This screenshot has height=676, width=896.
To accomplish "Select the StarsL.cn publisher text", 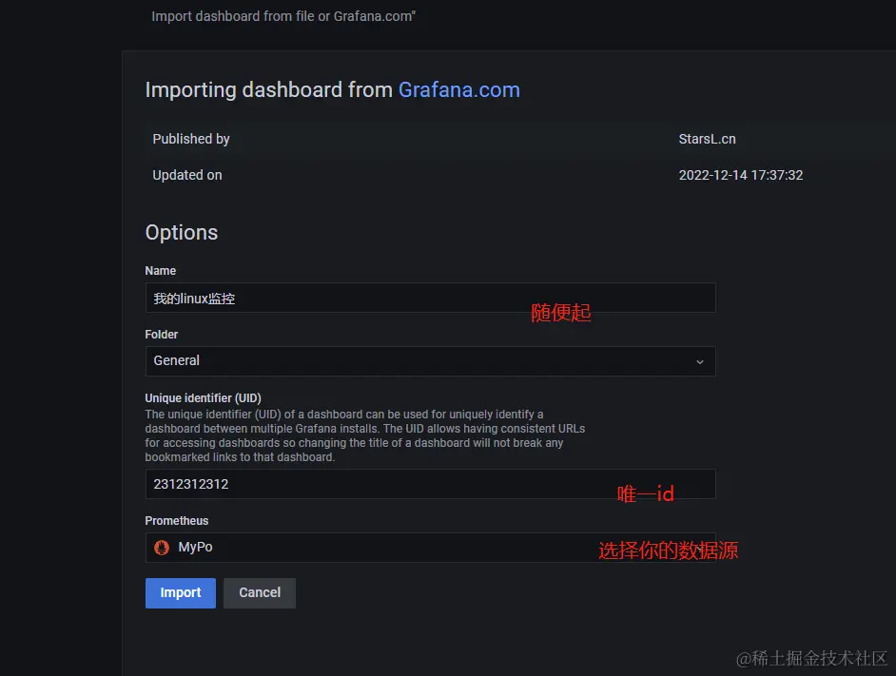I will [x=707, y=139].
